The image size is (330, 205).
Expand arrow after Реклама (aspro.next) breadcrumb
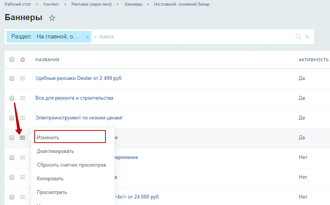pos(118,5)
